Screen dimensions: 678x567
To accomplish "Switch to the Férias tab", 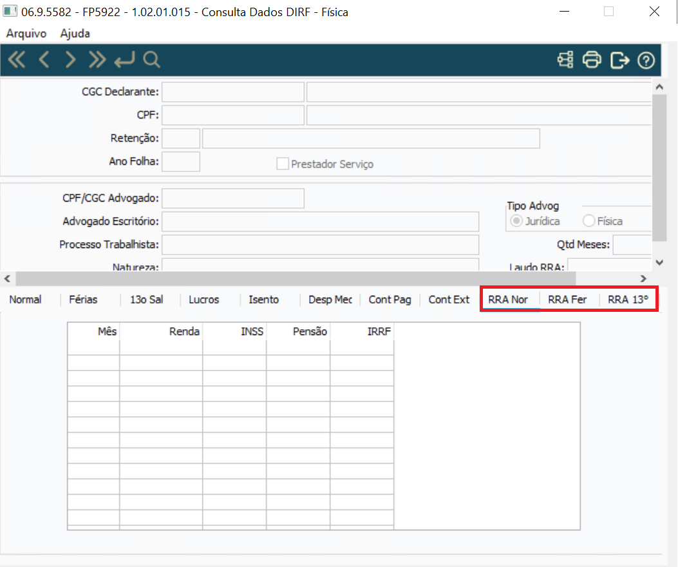I will 84,300.
